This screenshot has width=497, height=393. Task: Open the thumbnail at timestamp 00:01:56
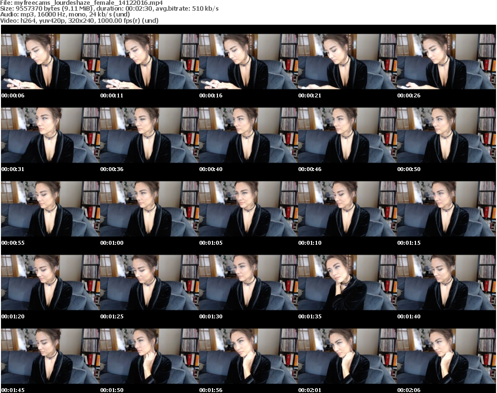tap(248, 356)
